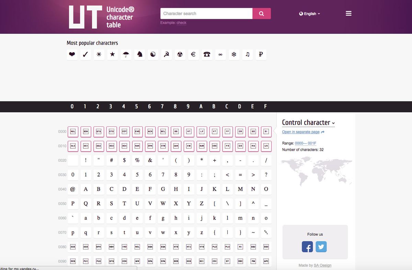Select the black star popular character
Screen dimensions: 412x270
coord(112,54)
